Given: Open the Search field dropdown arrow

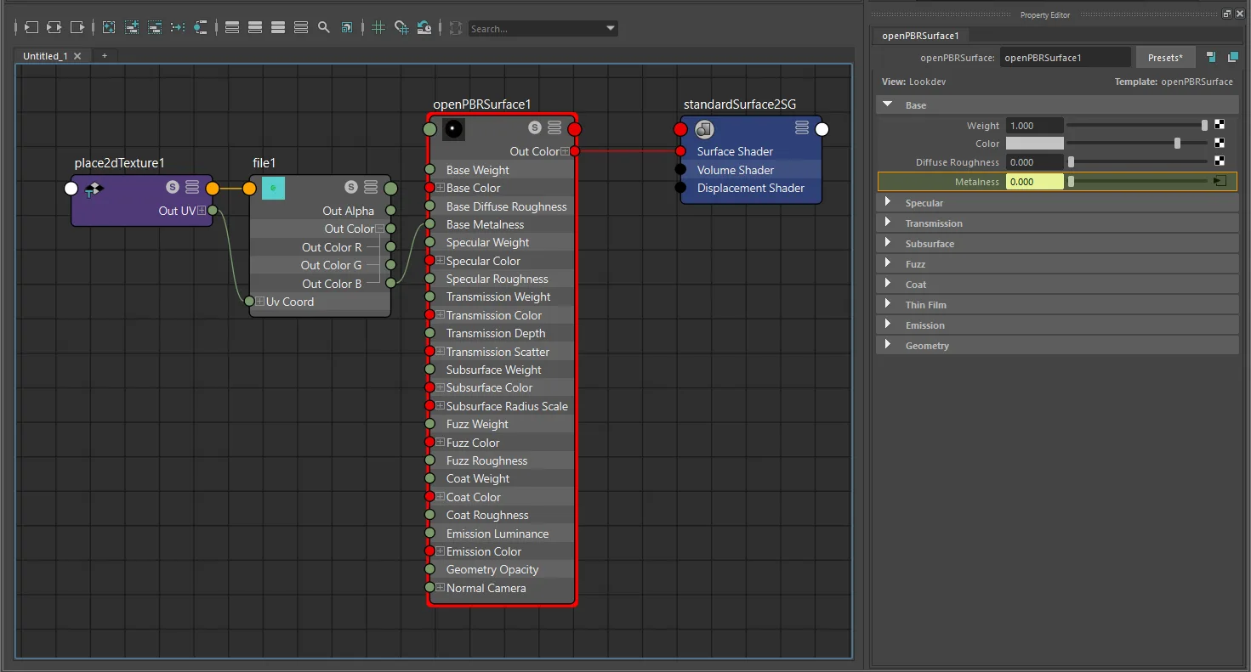Looking at the screenshot, I should tap(611, 28).
